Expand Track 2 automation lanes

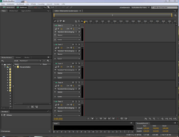[x=55, y=59]
